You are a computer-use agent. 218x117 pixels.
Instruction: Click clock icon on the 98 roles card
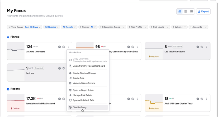click(129, 47)
